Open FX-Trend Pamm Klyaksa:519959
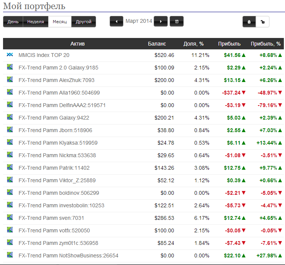This screenshot has height=265, width=285. (58, 143)
